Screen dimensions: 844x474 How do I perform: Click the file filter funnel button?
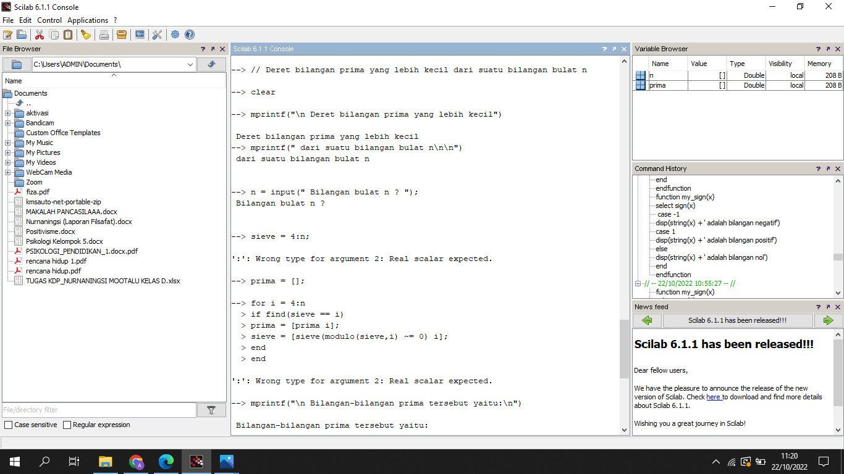pyautogui.click(x=211, y=410)
